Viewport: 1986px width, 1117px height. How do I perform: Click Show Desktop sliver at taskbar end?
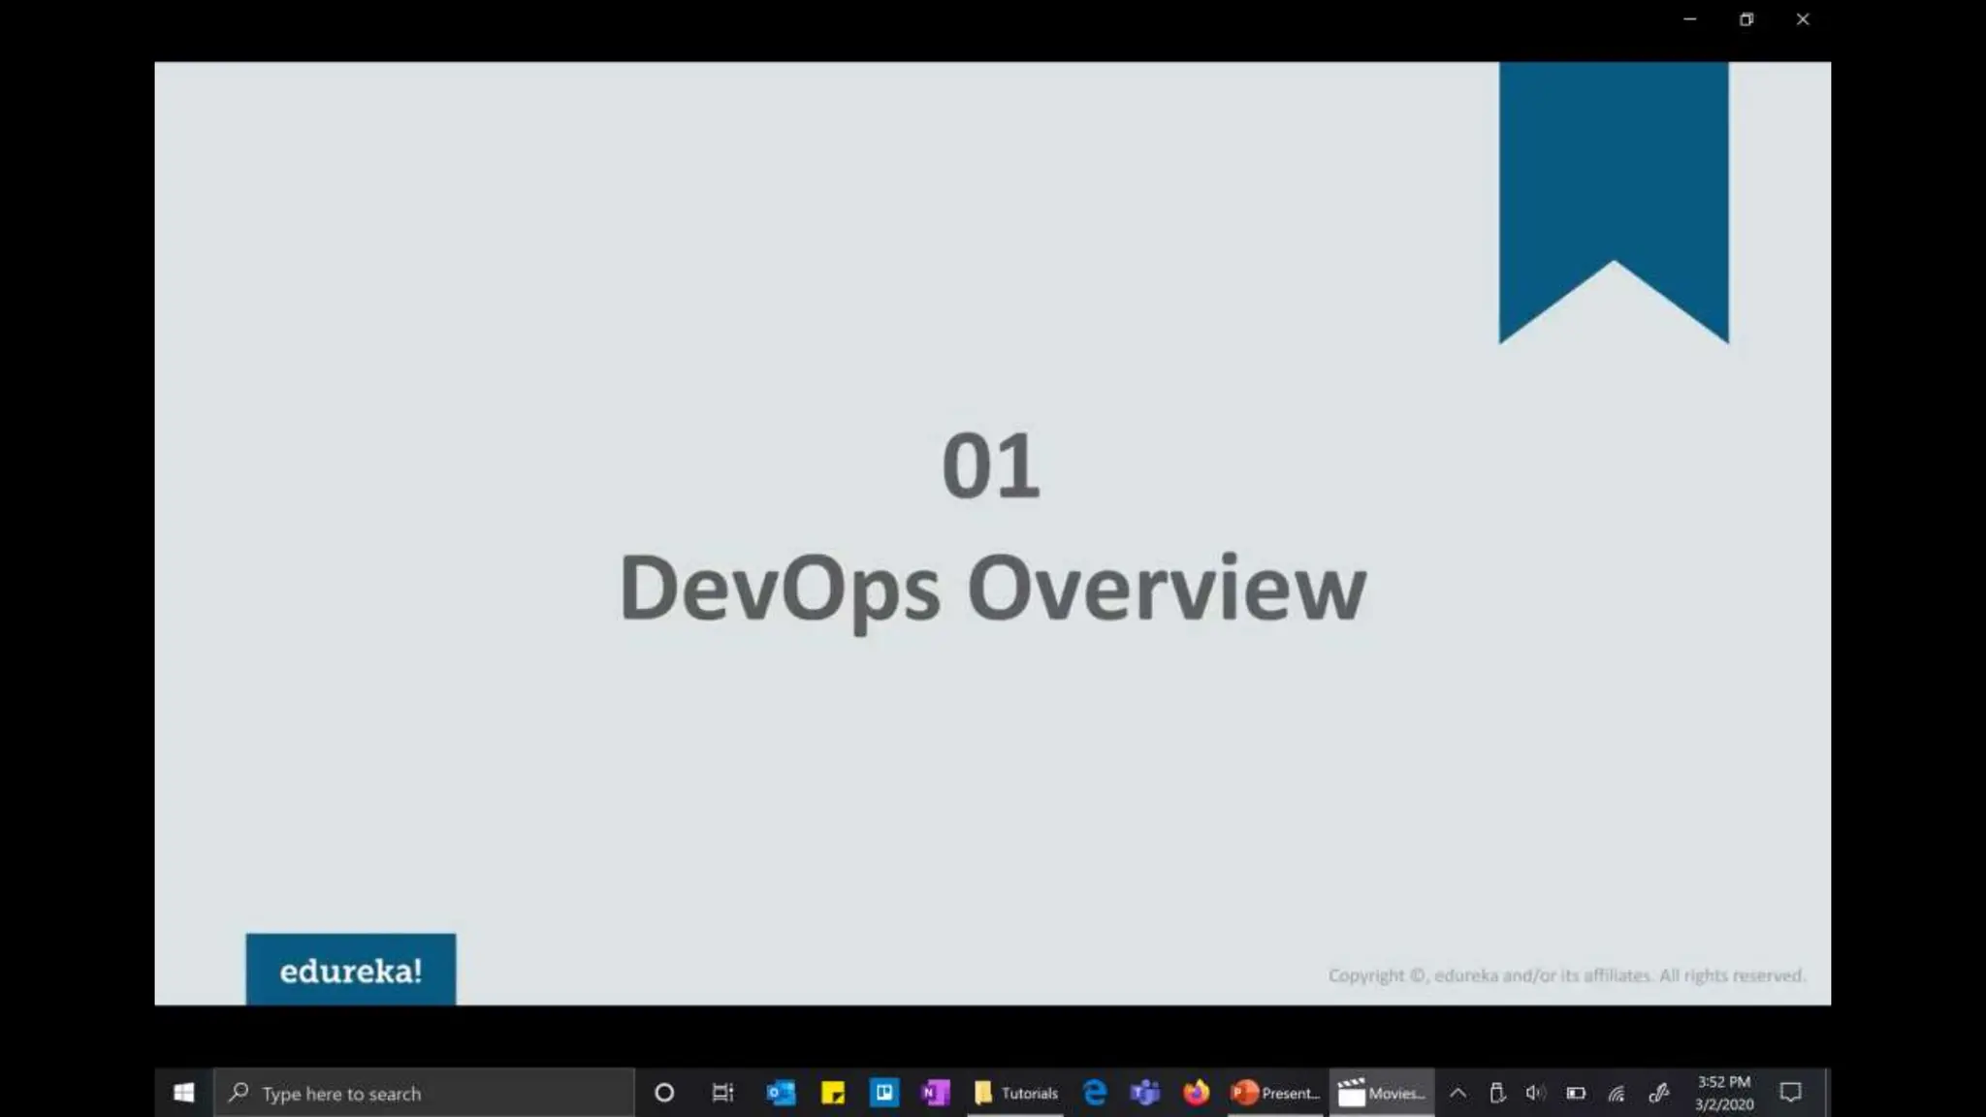(x=1827, y=1093)
